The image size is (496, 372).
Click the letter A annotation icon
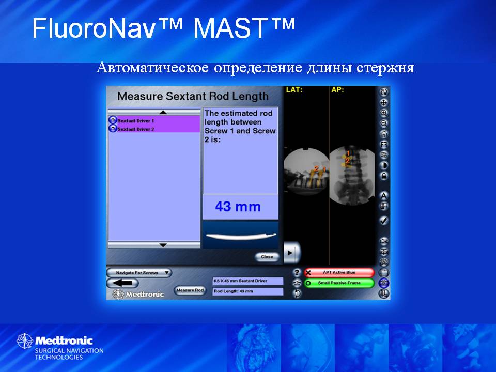[384, 196]
